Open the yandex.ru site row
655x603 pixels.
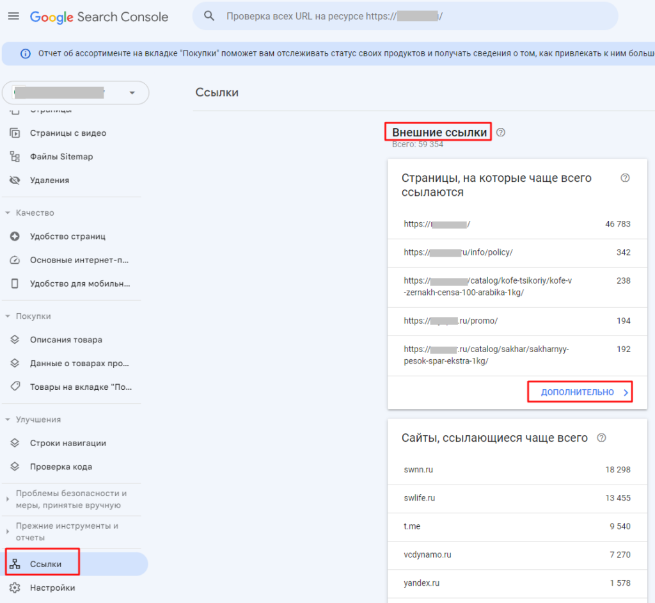(x=517, y=583)
